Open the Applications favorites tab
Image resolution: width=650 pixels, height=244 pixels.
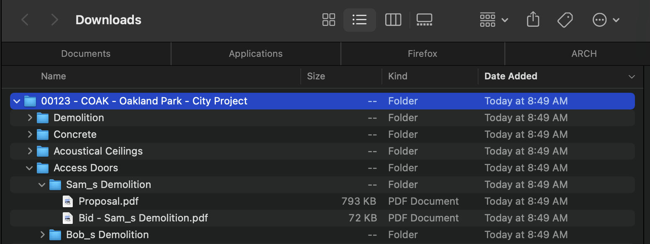tap(256, 54)
